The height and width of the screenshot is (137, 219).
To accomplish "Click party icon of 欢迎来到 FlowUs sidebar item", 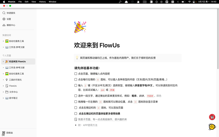I will click(7, 61).
